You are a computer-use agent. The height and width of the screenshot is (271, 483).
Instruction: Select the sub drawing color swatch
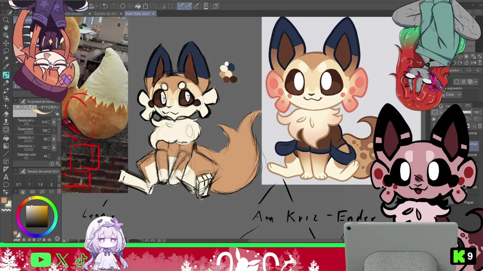9,204
